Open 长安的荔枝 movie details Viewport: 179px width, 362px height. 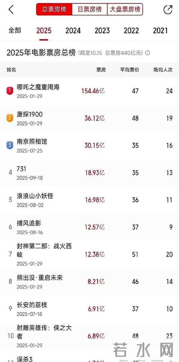pos(32,304)
